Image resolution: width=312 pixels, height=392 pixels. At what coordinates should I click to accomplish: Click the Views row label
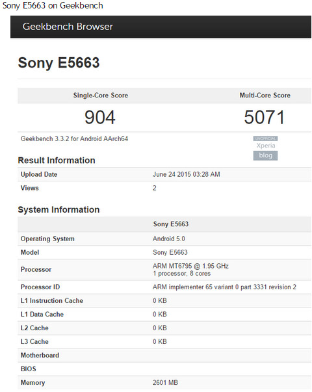point(30,188)
